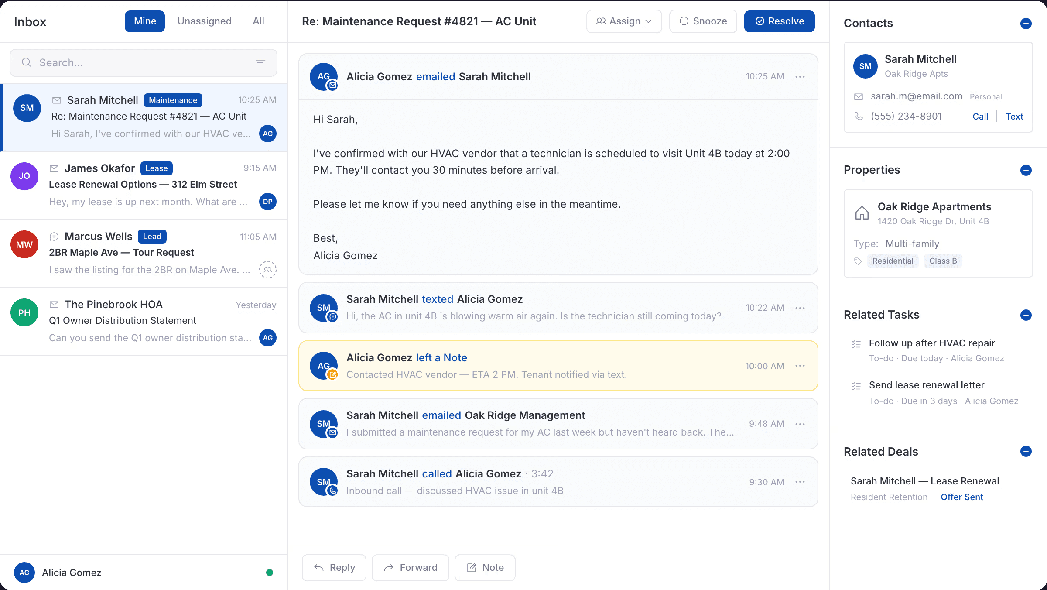Reply to the email thread
This screenshot has height=590, width=1047.
point(334,567)
